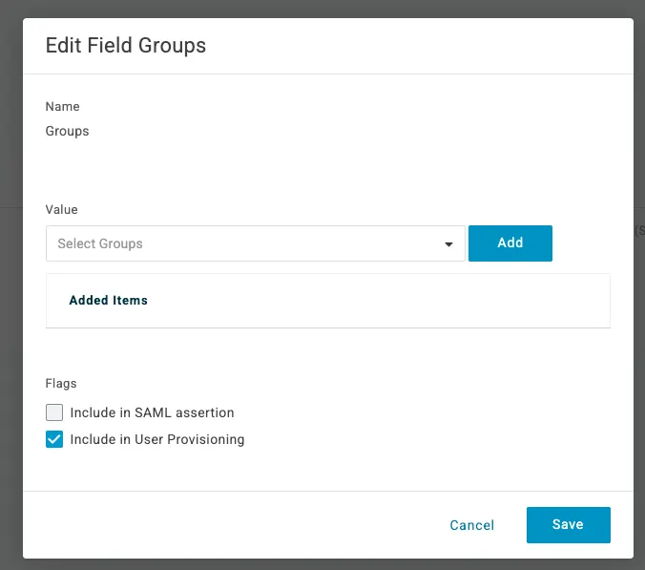Click the 'Select Groups' placeholder text
The image size is (645, 570).
click(x=100, y=243)
